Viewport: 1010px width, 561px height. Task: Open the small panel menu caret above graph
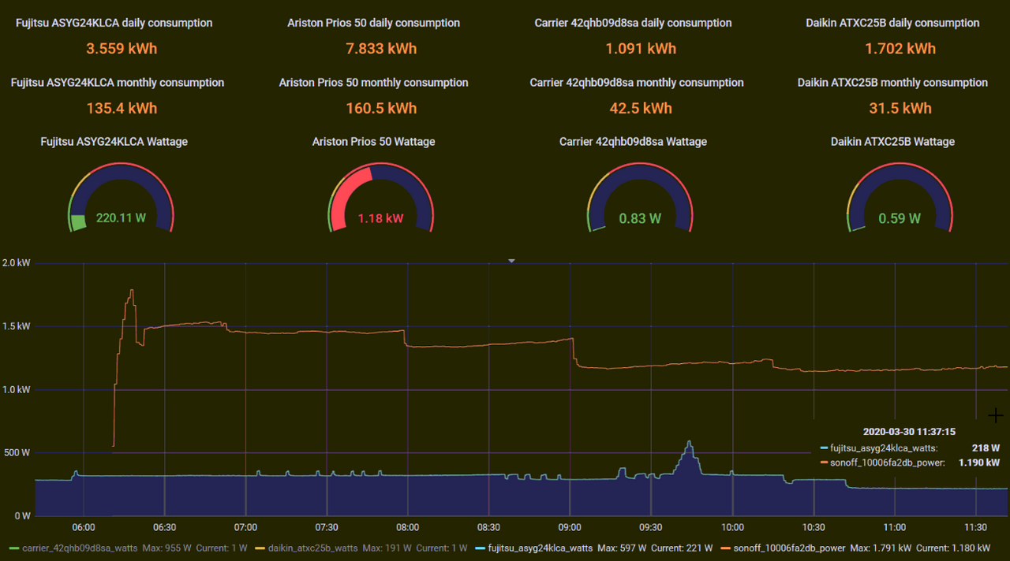tap(511, 261)
